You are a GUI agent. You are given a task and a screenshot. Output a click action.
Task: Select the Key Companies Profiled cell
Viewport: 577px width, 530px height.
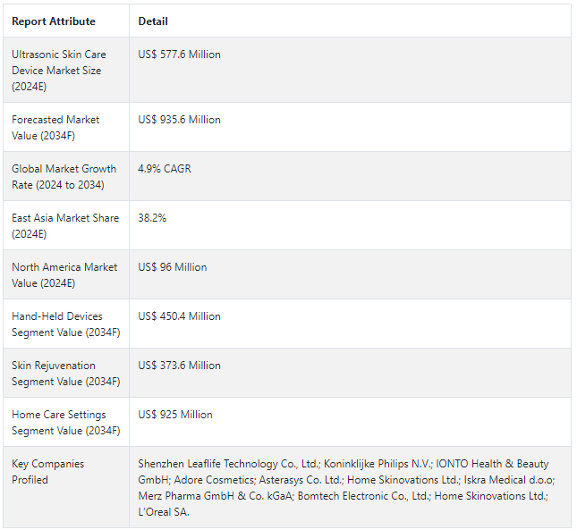(x=66, y=487)
